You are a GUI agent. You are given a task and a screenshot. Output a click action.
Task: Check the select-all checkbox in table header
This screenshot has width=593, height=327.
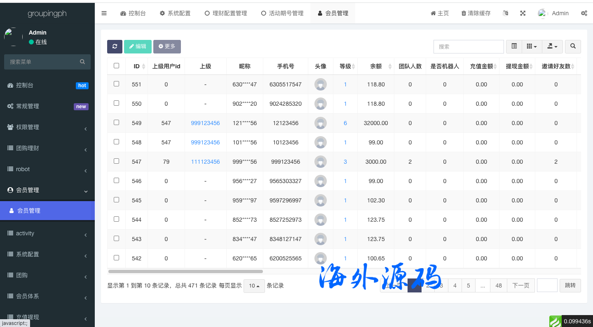click(116, 66)
